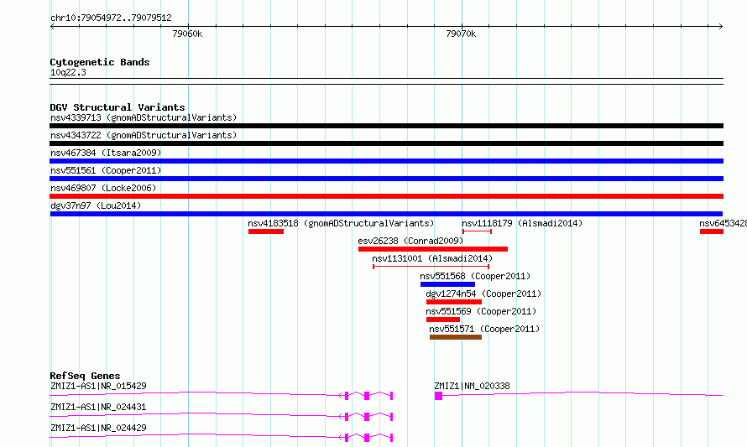Select the middle exon of ZMIZ1-AS1 NR_015429
This screenshot has height=447, width=747.
pyautogui.click(x=367, y=396)
